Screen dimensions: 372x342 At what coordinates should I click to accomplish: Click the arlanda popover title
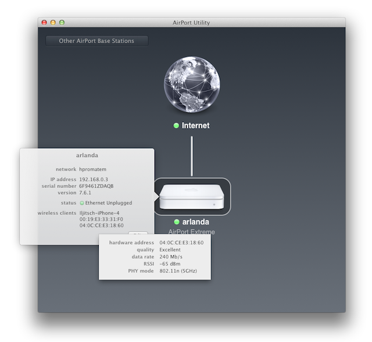(x=87, y=155)
